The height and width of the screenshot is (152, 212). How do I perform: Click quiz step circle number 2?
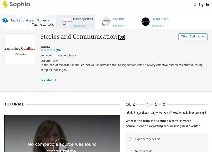click(x=156, y=104)
